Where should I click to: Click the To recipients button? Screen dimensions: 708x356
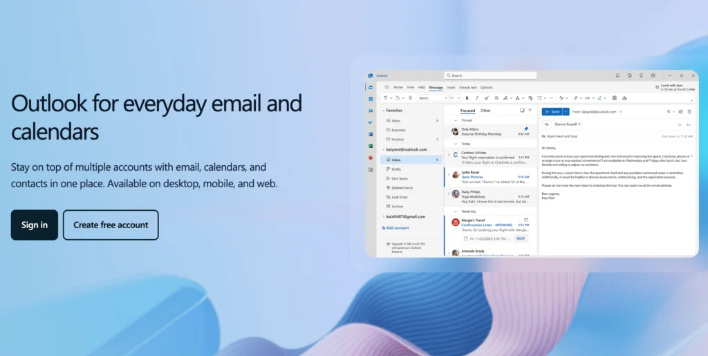pos(546,124)
